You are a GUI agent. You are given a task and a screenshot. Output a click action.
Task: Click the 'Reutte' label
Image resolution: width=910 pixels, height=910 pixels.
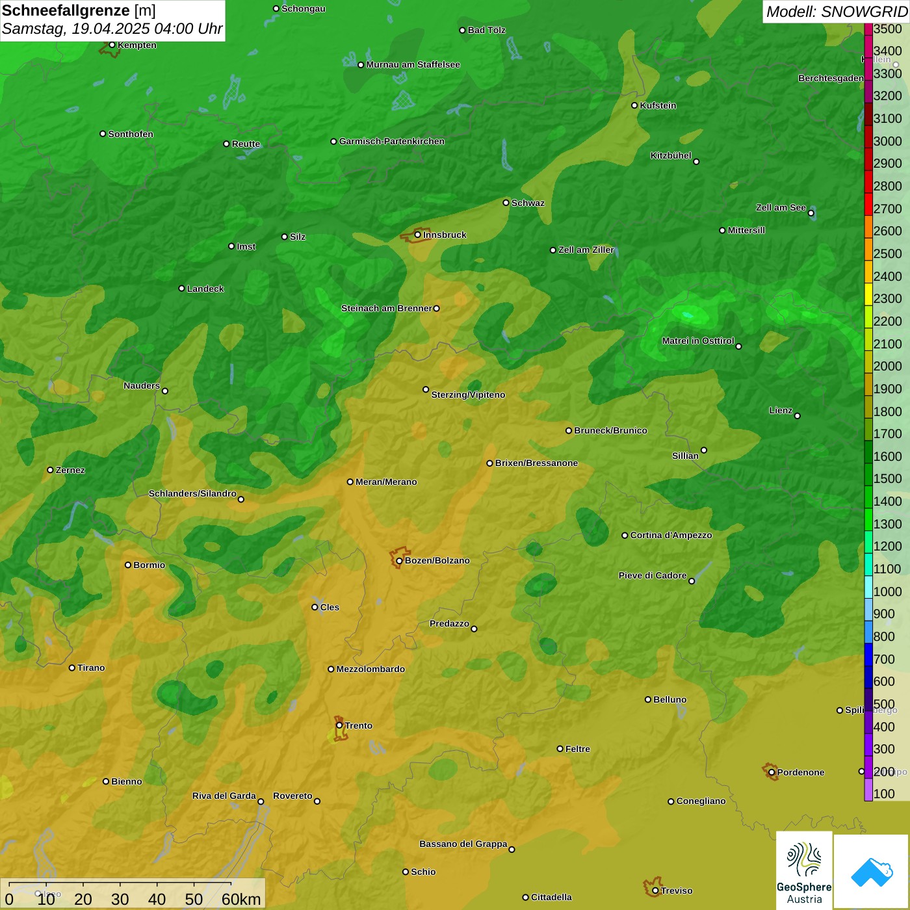point(246,144)
